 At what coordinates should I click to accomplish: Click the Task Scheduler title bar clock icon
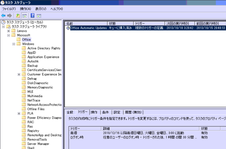click(2, 2)
